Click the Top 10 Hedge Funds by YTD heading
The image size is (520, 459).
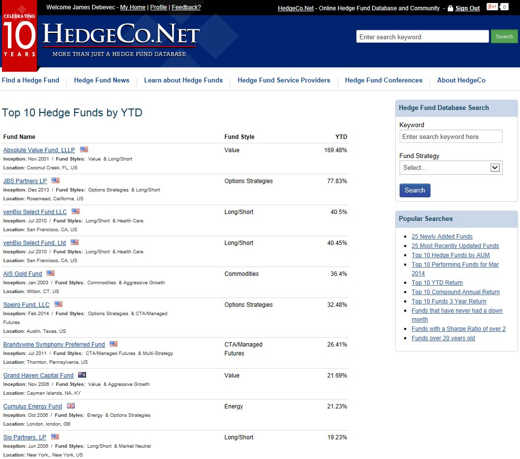coord(72,112)
